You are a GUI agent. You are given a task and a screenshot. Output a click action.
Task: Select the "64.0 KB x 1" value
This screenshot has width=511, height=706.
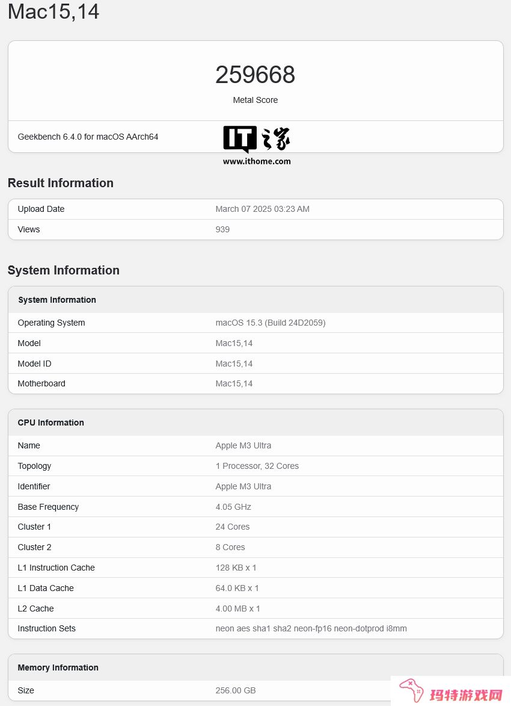click(237, 589)
